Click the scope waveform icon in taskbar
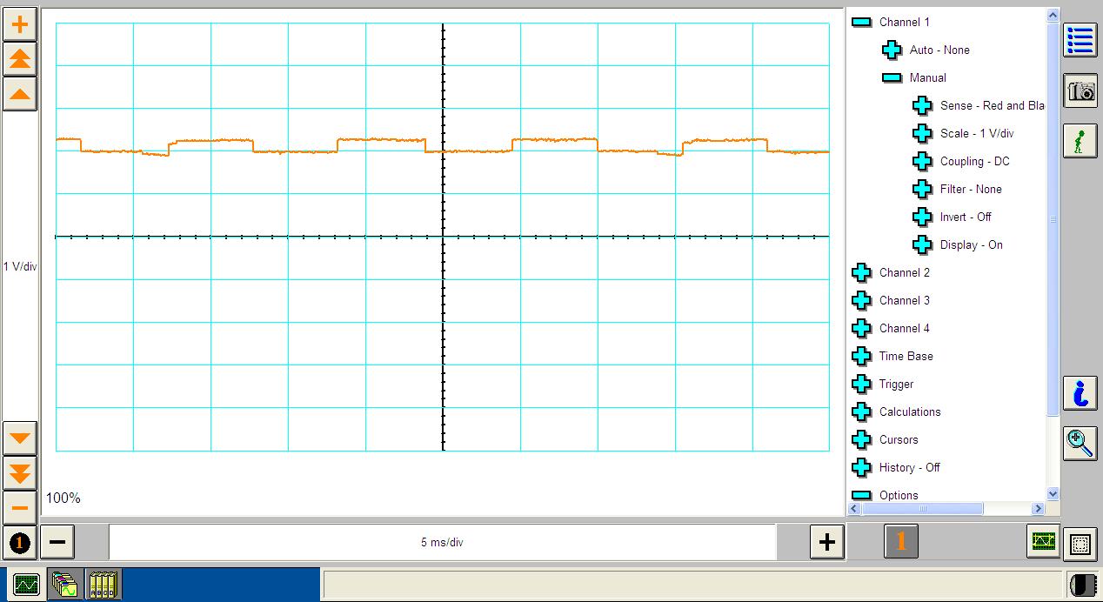The height and width of the screenshot is (602, 1103). click(27, 585)
